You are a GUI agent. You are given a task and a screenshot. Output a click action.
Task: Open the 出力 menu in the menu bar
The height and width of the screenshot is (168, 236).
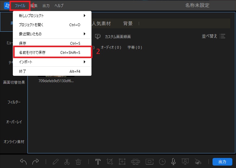click(x=46, y=6)
